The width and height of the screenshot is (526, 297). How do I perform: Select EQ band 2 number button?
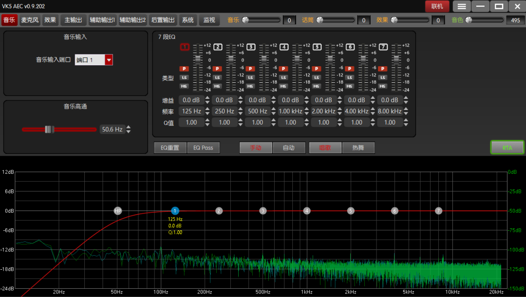(218, 47)
